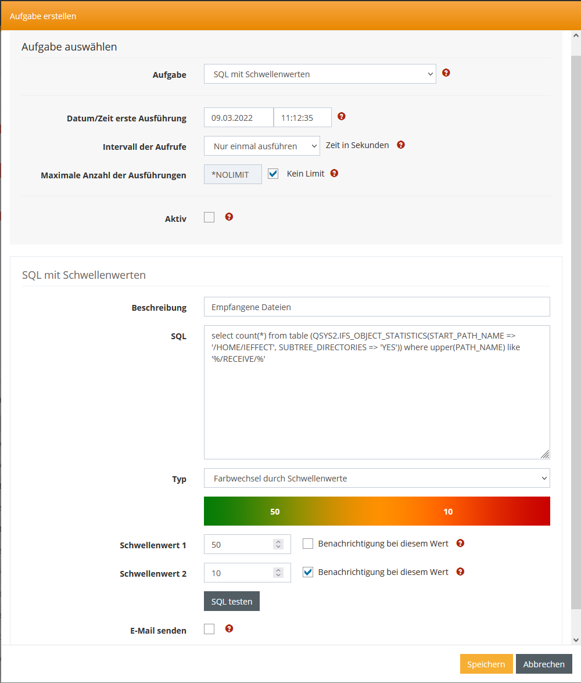Open the Intervall der Aufrufe dropdown
The image size is (581, 683).
[x=261, y=146]
